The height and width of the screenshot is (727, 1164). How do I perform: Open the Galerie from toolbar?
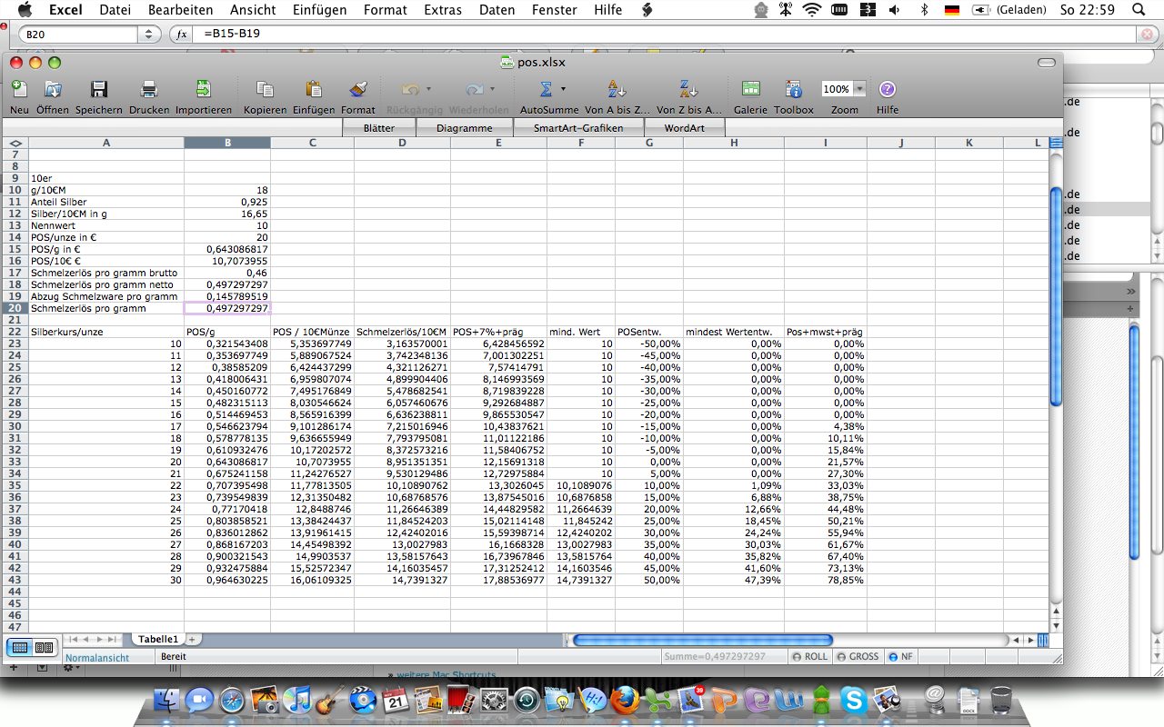(x=750, y=90)
